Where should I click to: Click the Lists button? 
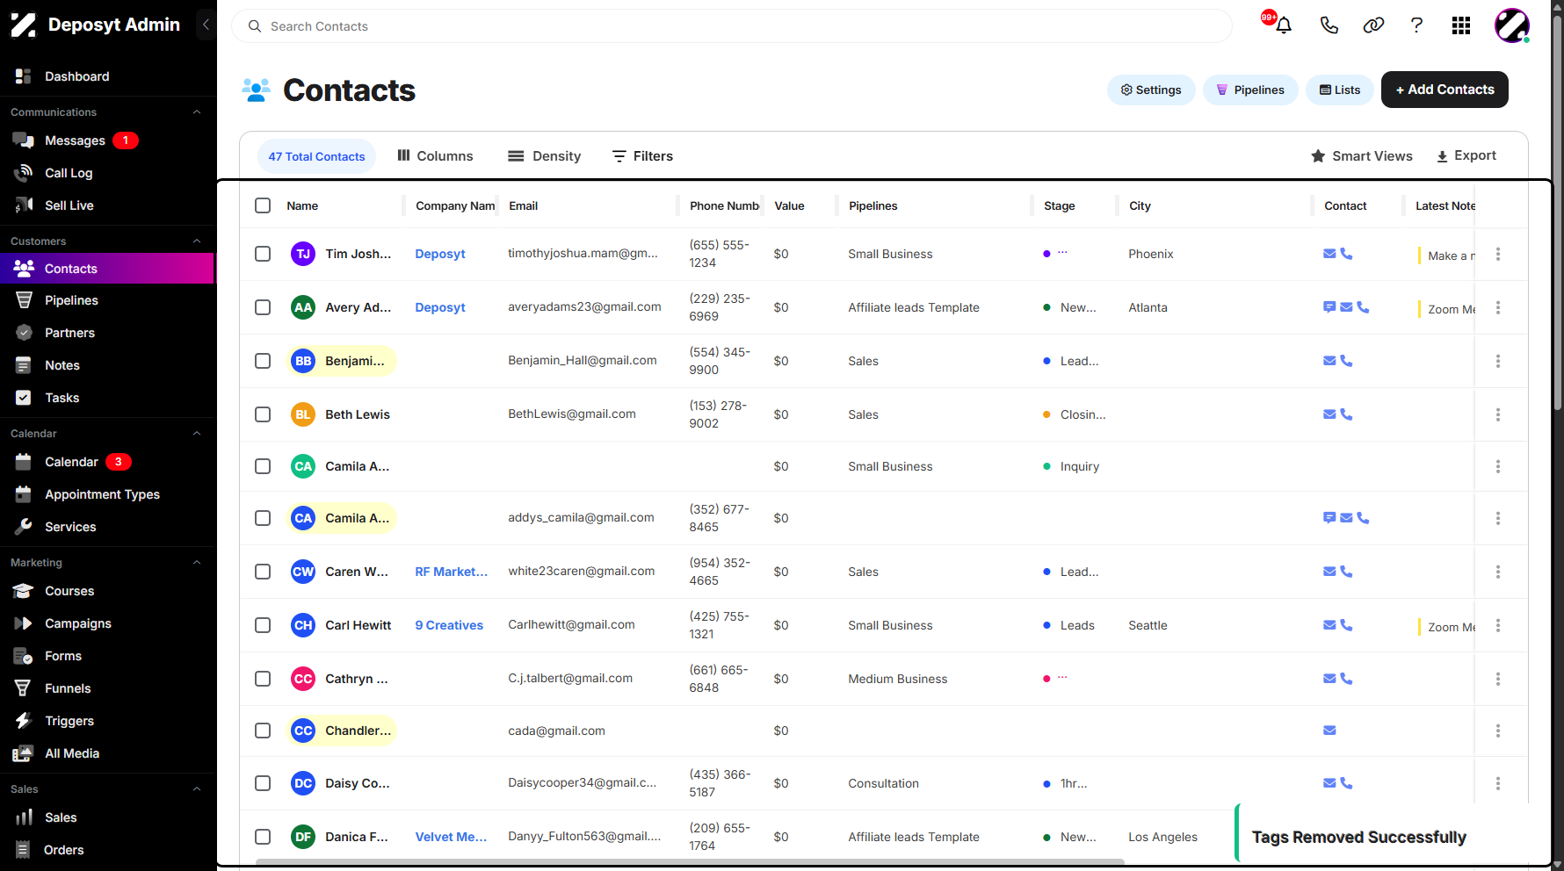1340,90
